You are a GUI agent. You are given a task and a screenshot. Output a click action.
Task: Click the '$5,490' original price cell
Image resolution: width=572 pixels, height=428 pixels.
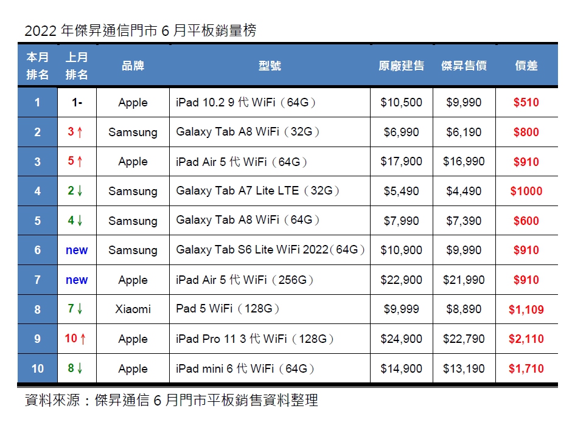pos(401,191)
